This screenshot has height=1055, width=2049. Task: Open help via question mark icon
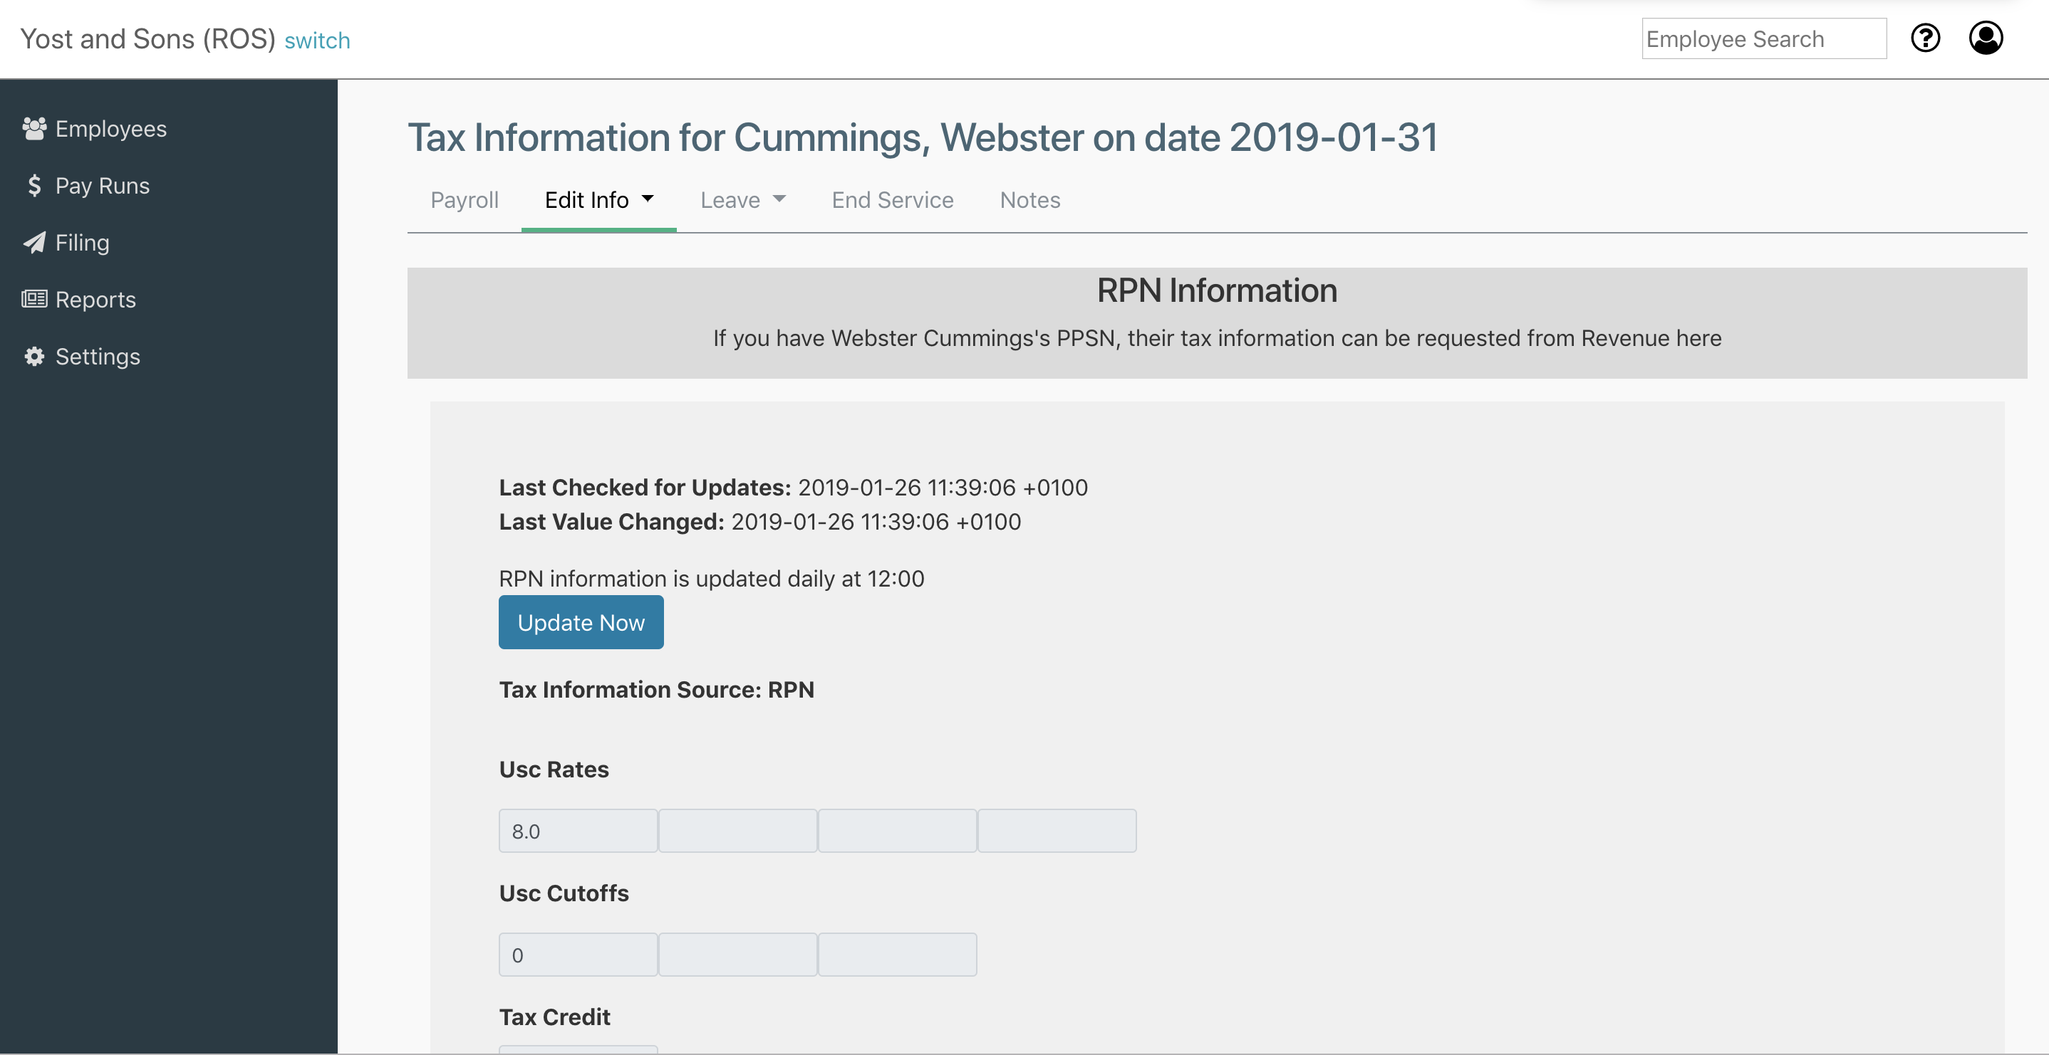1925,38
